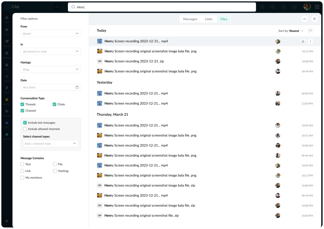The height and width of the screenshot is (229, 324).
Task: Download the highlighted Henry mp4 file
Action: 303,41
